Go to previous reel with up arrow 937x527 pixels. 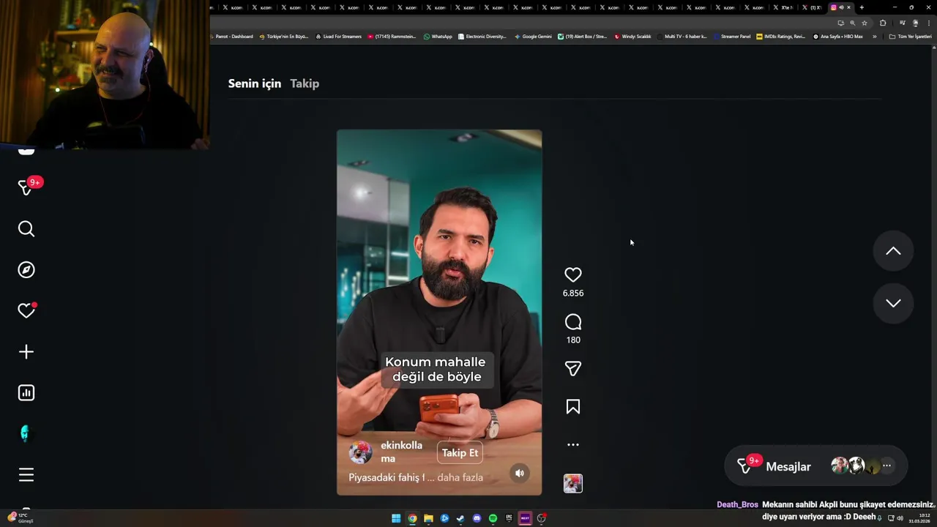point(893,251)
